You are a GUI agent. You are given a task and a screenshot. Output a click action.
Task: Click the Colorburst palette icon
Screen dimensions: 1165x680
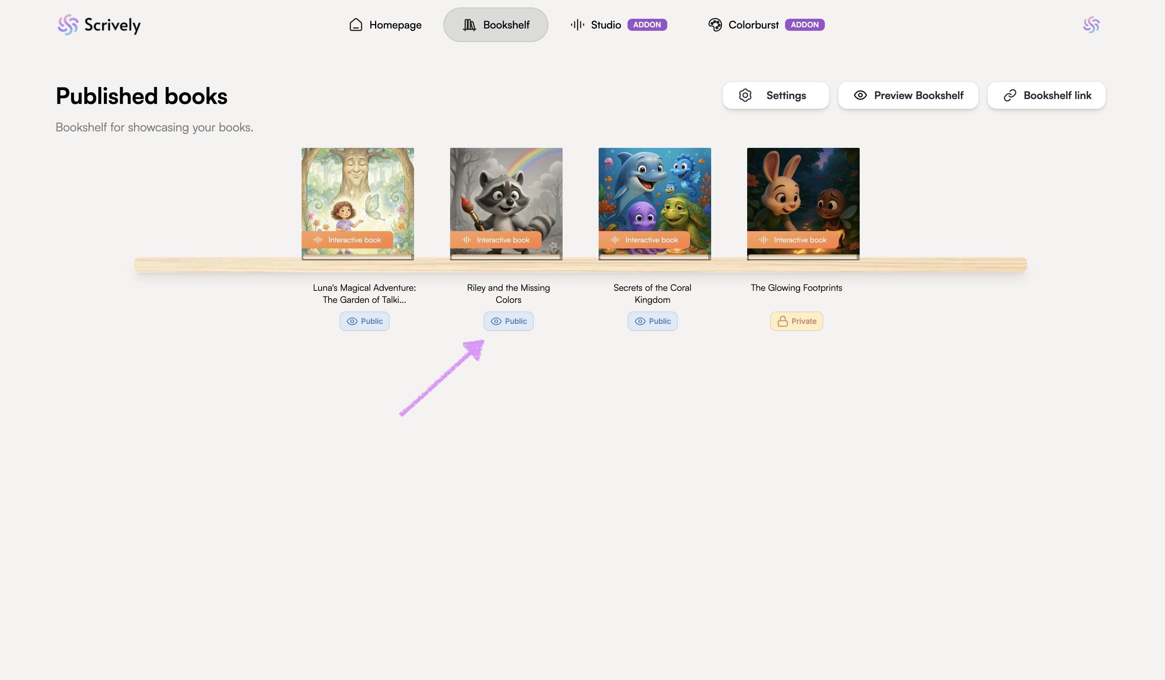[x=715, y=25]
